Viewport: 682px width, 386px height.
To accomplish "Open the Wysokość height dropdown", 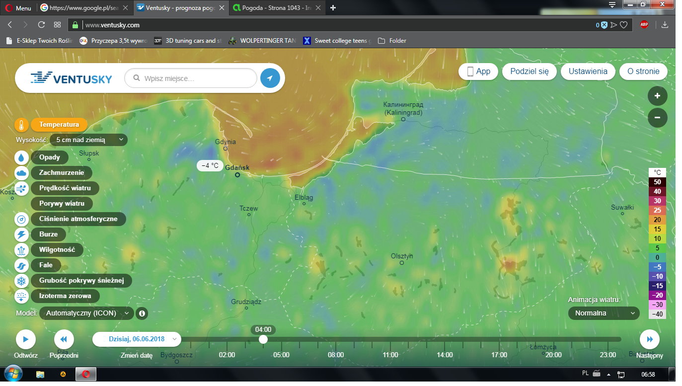I will pyautogui.click(x=88, y=140).
